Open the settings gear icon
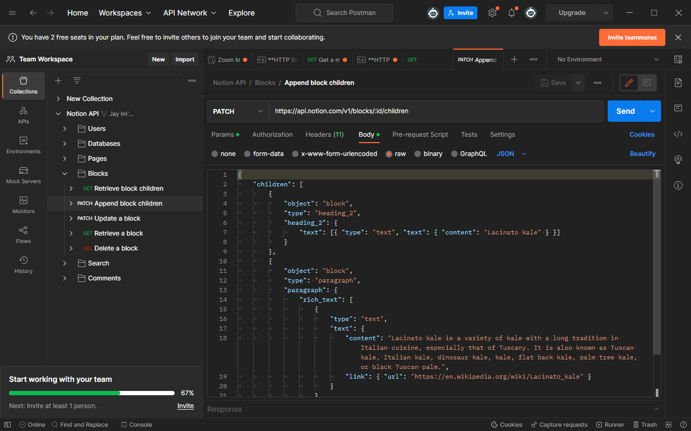The image size is (691, 431). [492, 13]
